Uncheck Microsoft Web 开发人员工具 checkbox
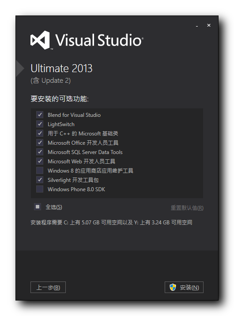The image size is (234, 316). (40, 161)
